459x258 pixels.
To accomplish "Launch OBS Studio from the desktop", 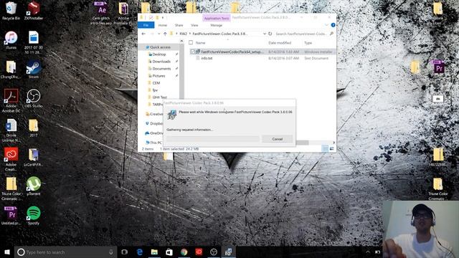I will coord(34,99).
